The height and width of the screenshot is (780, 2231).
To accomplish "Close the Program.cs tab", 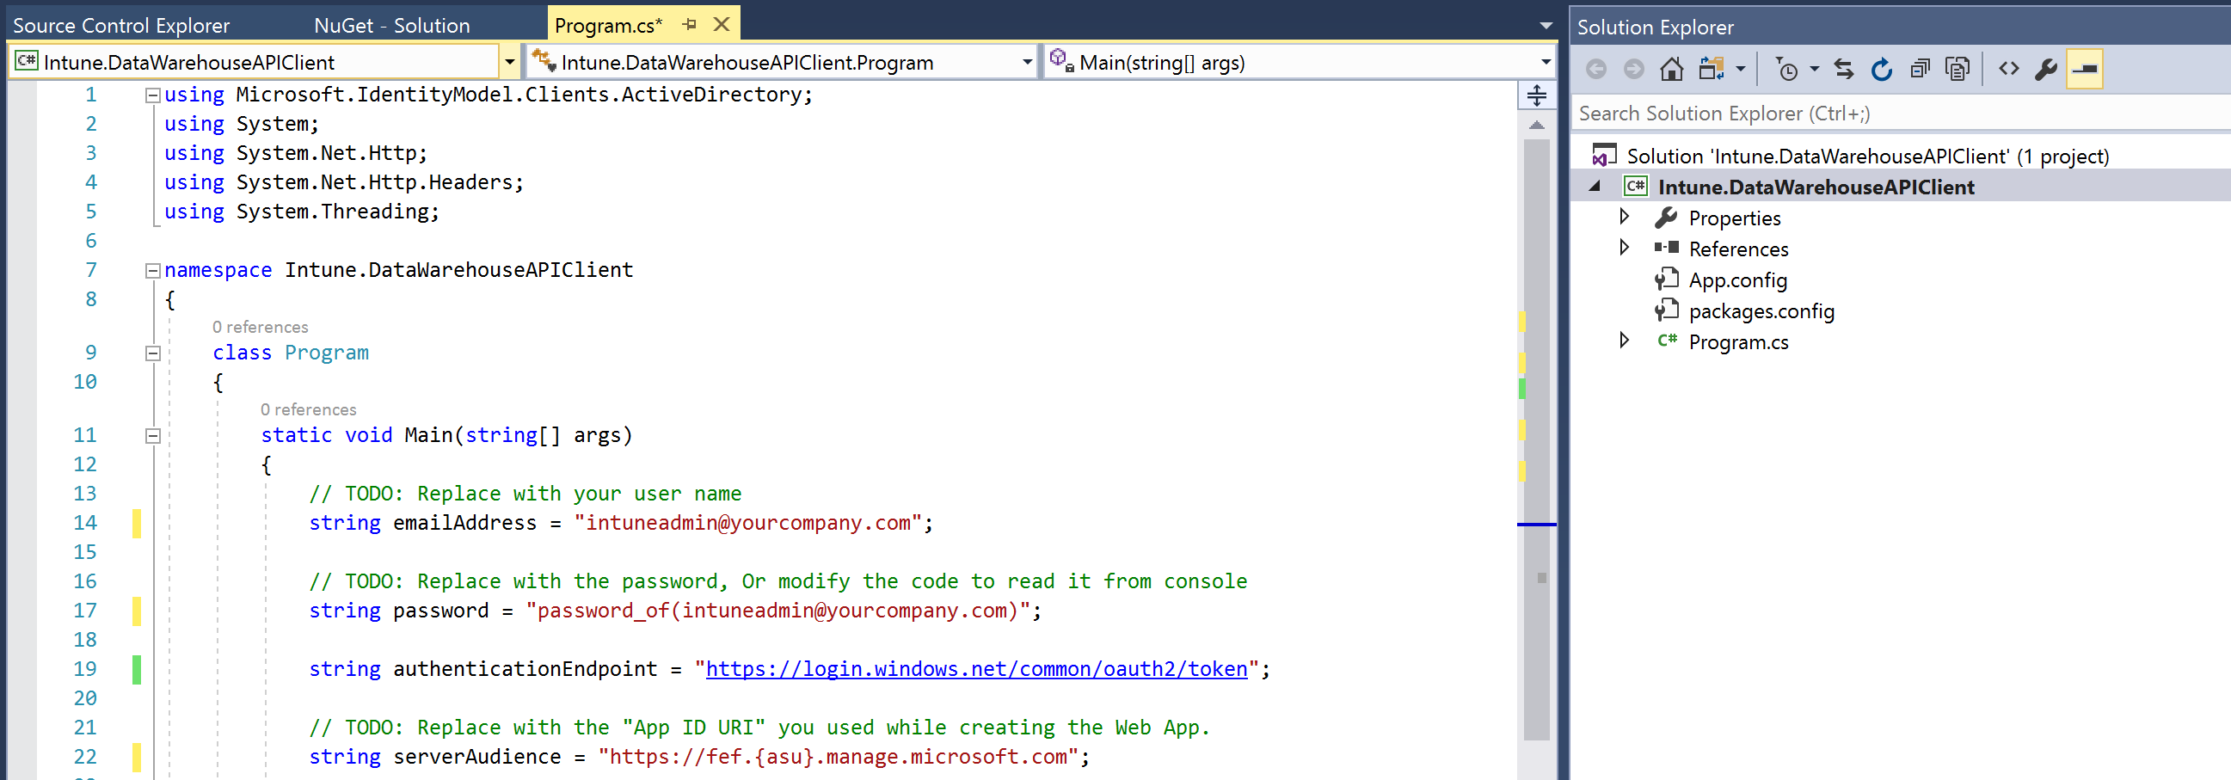I will click(721, 24).
